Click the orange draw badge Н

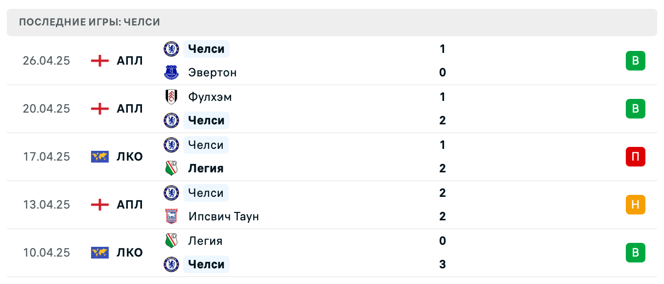[x=635, y=205]
